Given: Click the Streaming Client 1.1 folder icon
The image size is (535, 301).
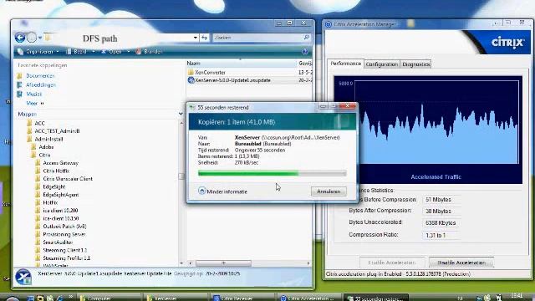Looking at the screenshot, I should 38,250.
